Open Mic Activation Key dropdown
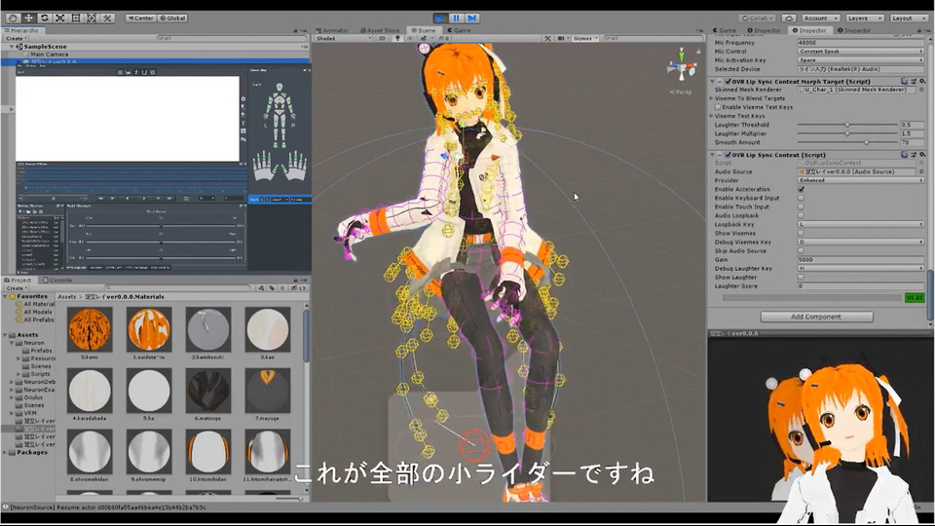 click(860, 60)
